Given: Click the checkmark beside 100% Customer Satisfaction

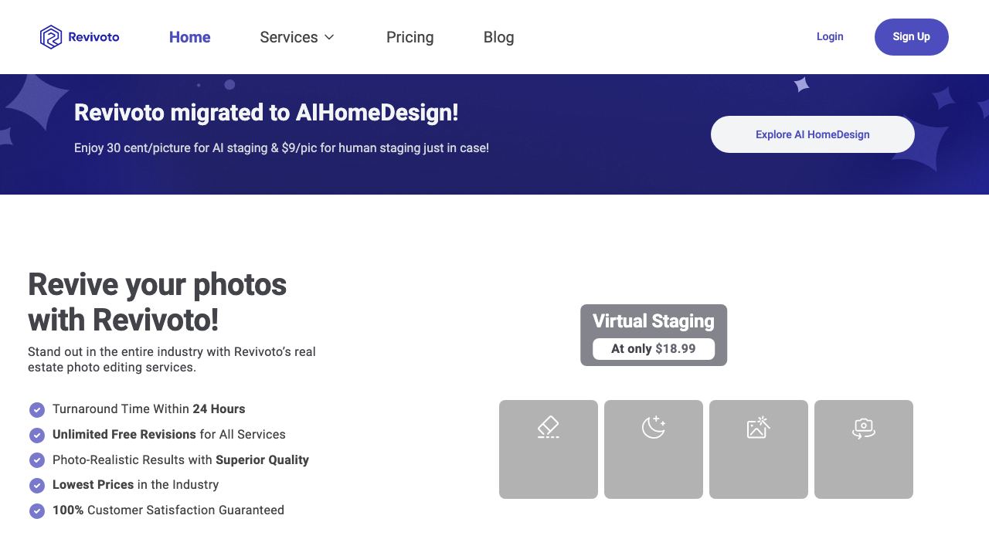Looking at the screenshot, I should pos(37,510).
